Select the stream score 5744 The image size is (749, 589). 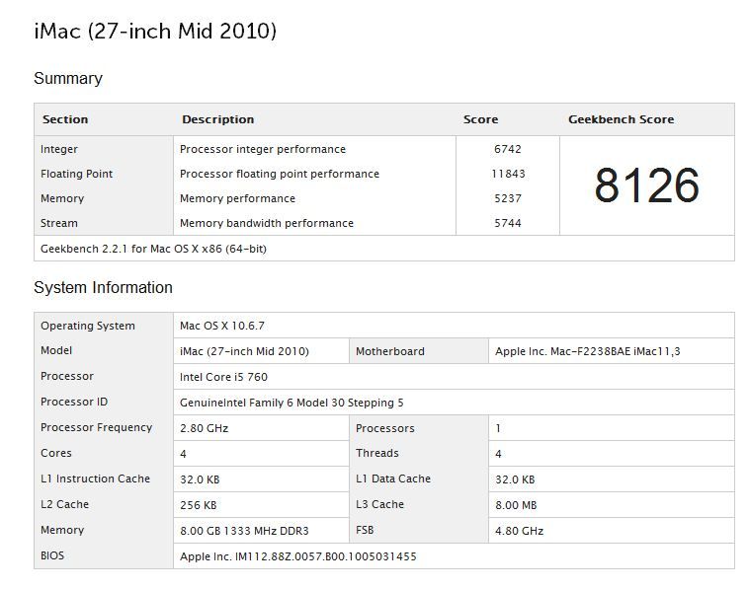(508, 223)
